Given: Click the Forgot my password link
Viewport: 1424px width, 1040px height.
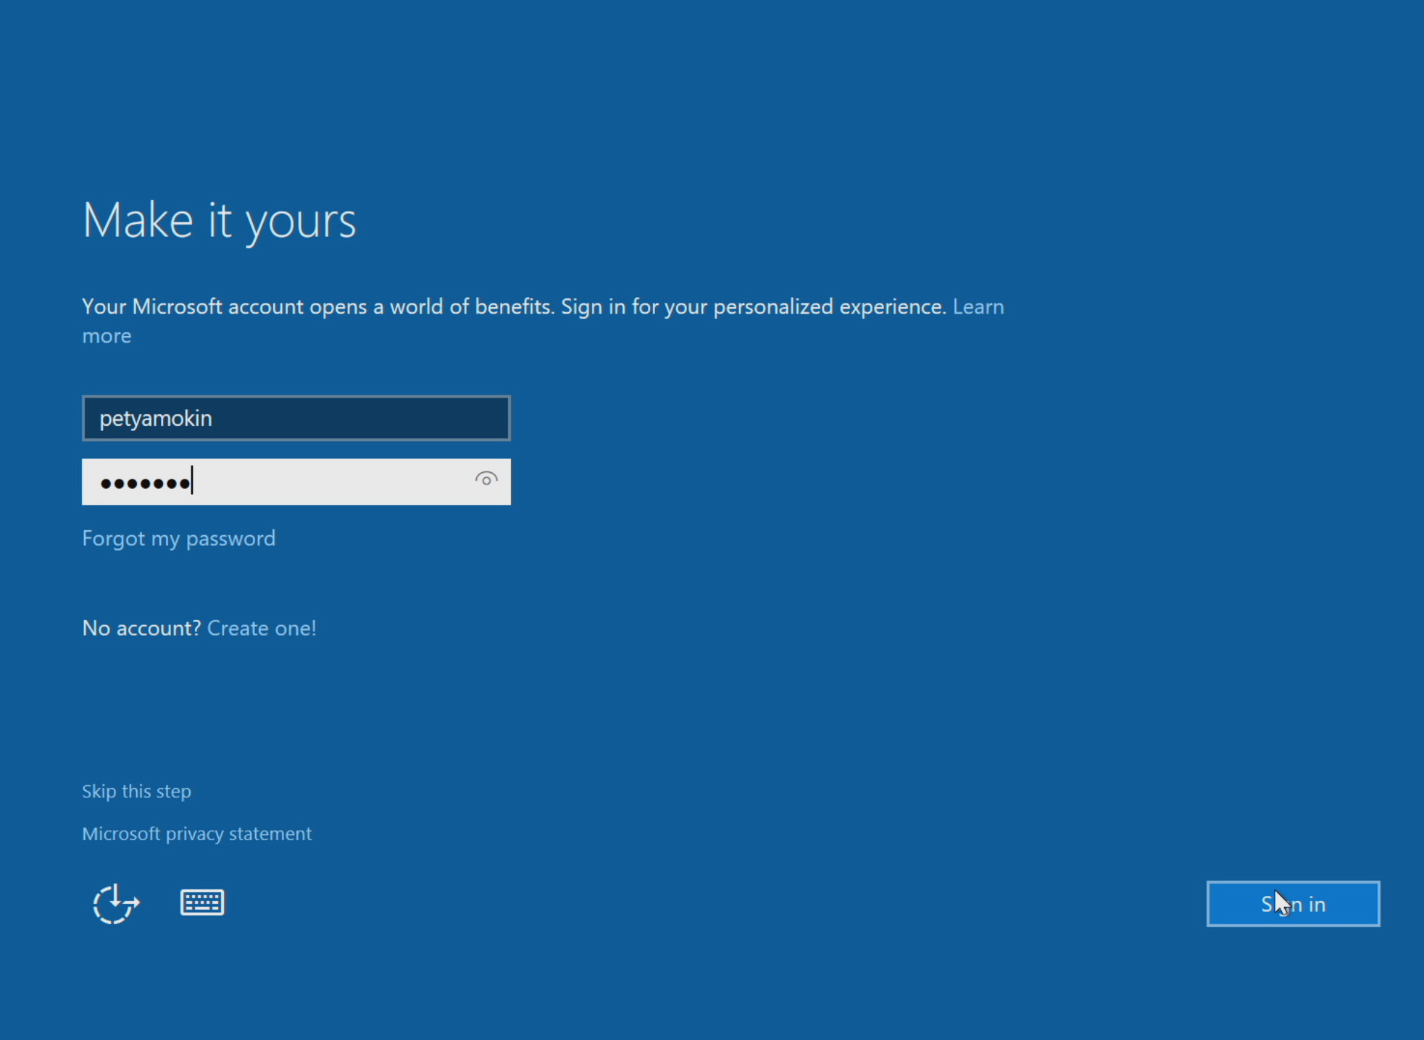Looking at the screenshot, I should (178, 538).
